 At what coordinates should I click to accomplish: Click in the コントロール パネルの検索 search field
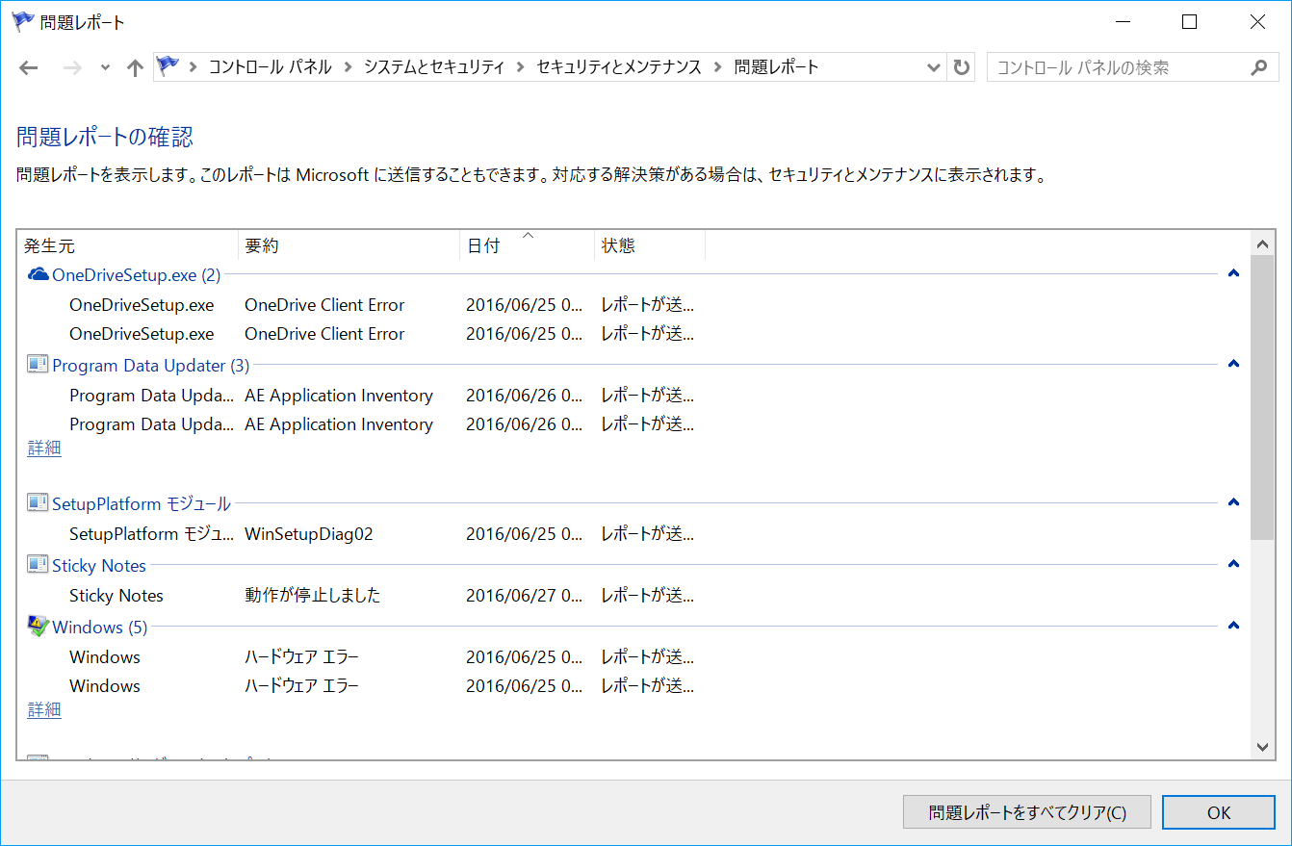(1117, 67)
